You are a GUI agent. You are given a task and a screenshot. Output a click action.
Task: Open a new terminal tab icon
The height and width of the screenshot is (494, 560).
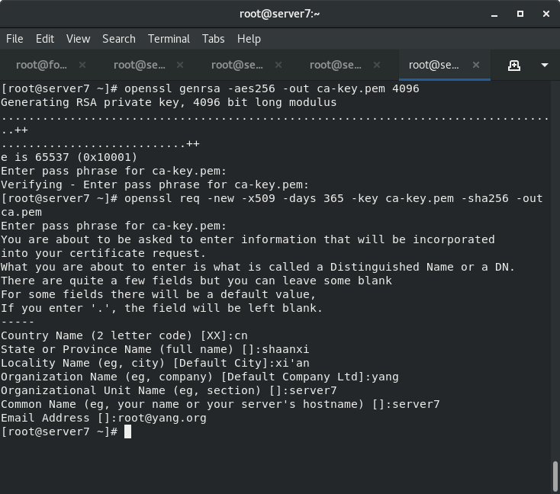coord(514,66)
